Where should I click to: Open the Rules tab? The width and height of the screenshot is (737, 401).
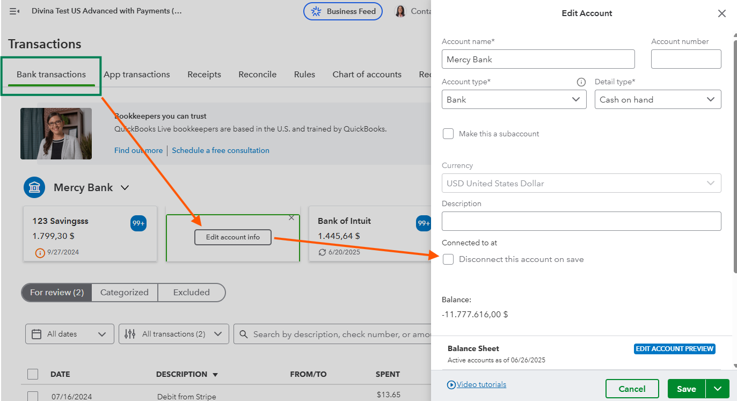(x=304, y=75)
